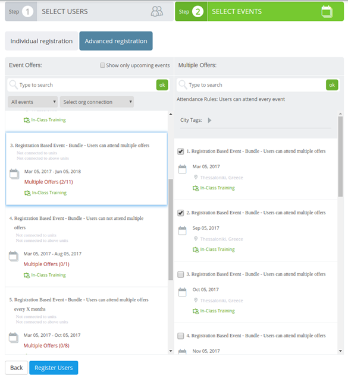Viewport: 348px width, 382px height.
Task: Check offer 3 dated Oct 05, 2017
Action: click(180, 274)
